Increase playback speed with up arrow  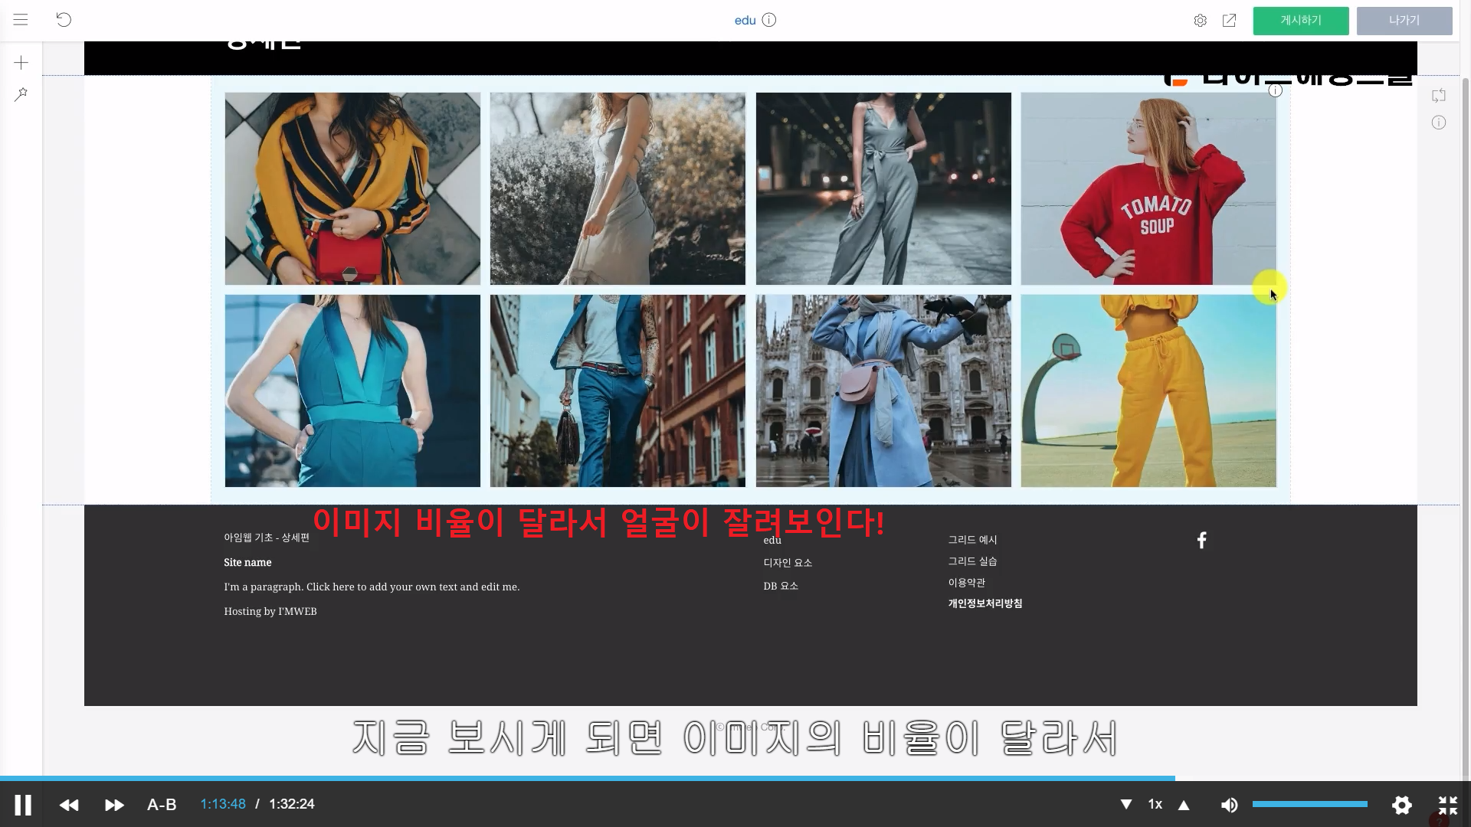(x=1184, y=805)
